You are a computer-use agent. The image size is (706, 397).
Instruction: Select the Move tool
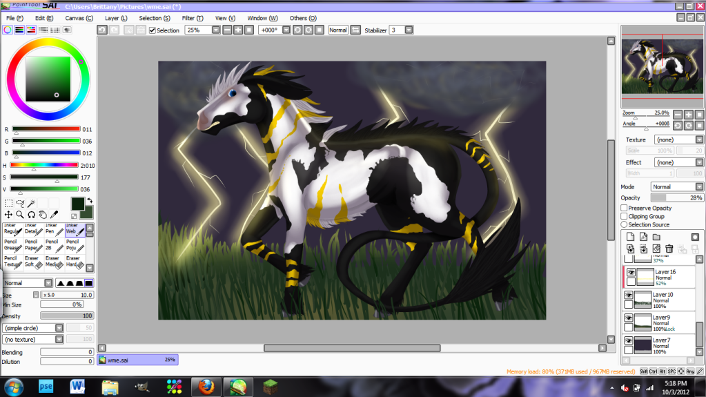(x=8, y=215)
